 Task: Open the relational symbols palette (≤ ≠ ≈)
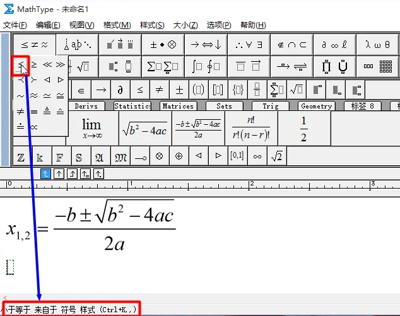point(35,45)
